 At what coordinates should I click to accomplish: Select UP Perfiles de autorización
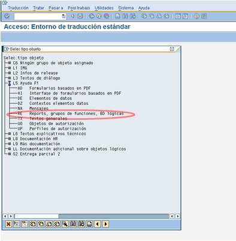tap(52, 128)
